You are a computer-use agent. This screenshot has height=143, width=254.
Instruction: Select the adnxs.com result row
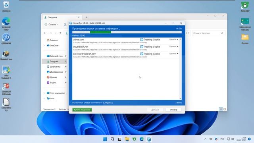(126, 41)
